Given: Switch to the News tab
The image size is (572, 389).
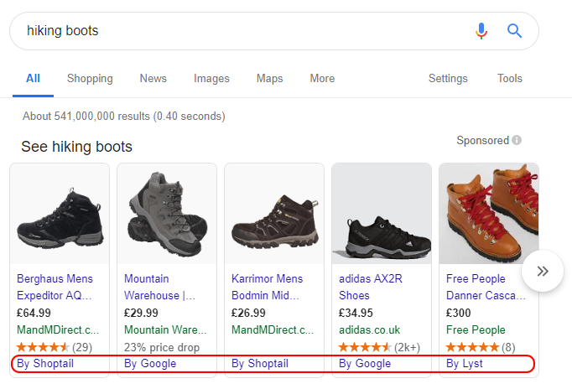Looking at the screenshot, I should pyautogui.click(x=153, y=78).
